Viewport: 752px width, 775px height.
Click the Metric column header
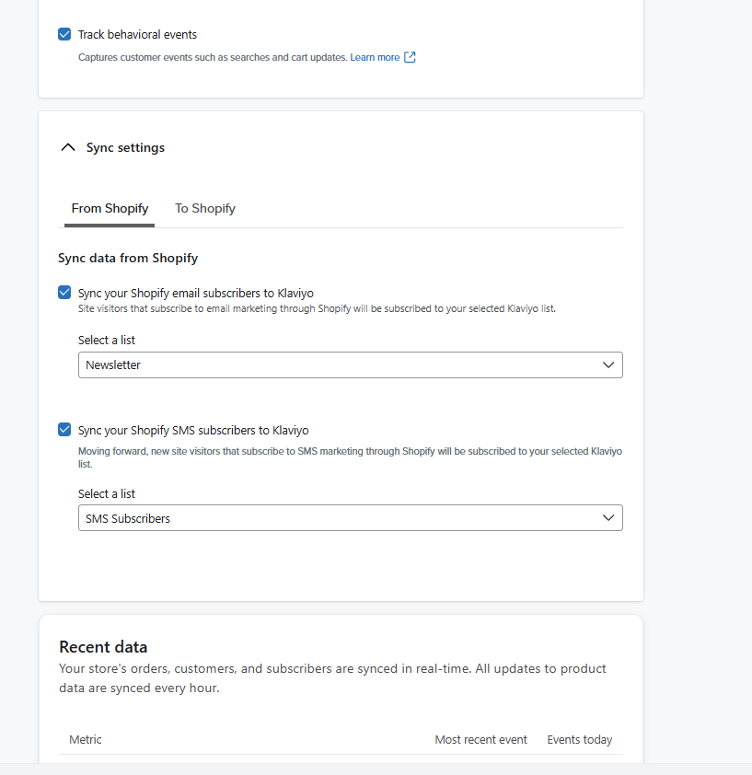[x=86, y=739]
